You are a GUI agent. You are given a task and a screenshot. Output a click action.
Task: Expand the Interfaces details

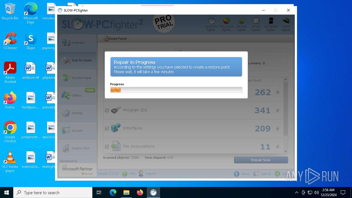tap(278, 128)
